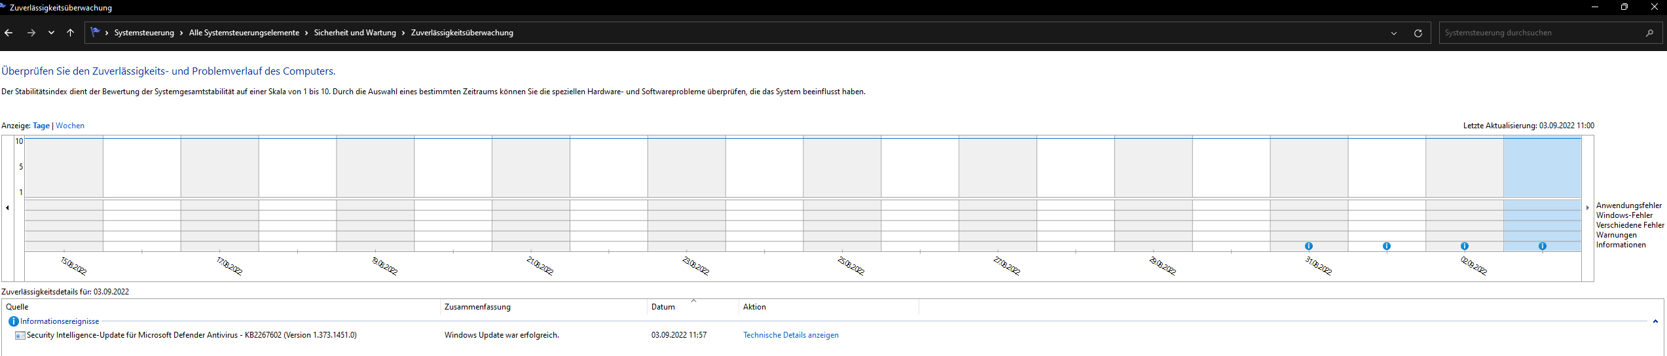Click the Informationen legend label
The height and width of the screenshot is (356, 1667).
(1621, 245)
